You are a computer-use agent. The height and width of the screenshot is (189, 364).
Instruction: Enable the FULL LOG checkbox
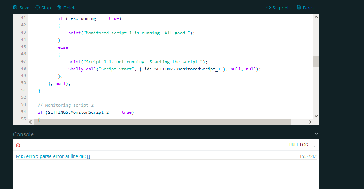(x=313, y=145)
